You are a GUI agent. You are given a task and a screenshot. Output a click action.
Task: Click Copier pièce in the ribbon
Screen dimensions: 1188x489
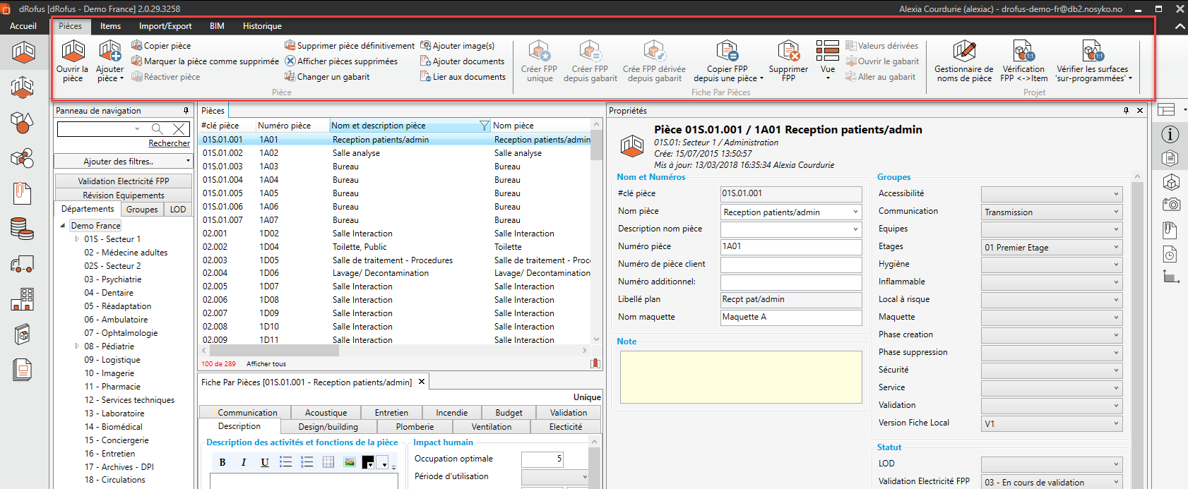tap(161, 46)
